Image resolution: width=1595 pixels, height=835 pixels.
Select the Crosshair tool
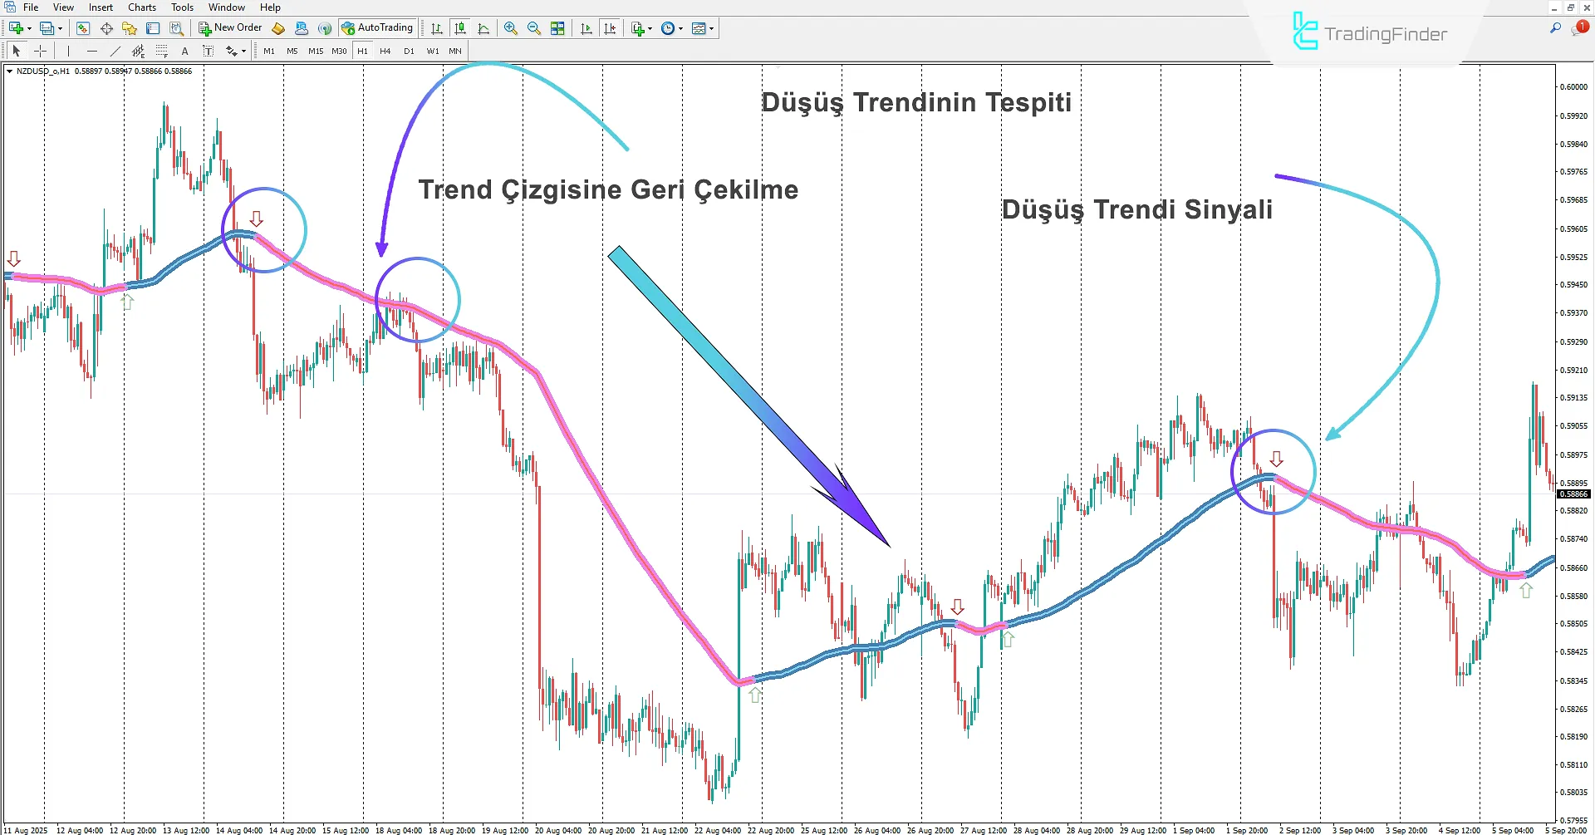click(40, 51)
